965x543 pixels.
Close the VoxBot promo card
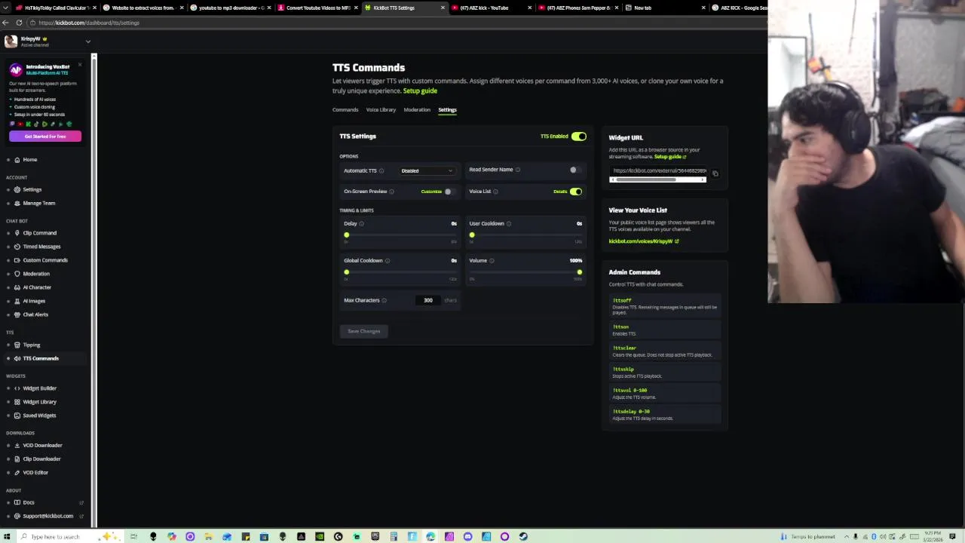coord(80,64)
